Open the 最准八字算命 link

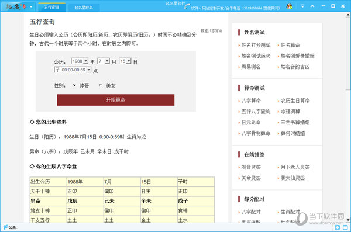pos(211,31)
